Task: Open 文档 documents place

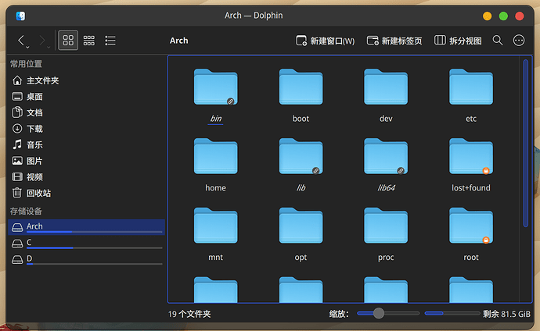Action: 86,112
